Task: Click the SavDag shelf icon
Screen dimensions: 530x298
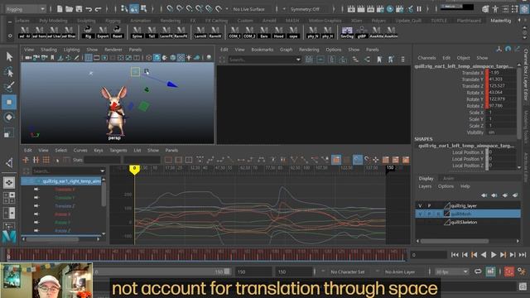Action: [347, 31]
